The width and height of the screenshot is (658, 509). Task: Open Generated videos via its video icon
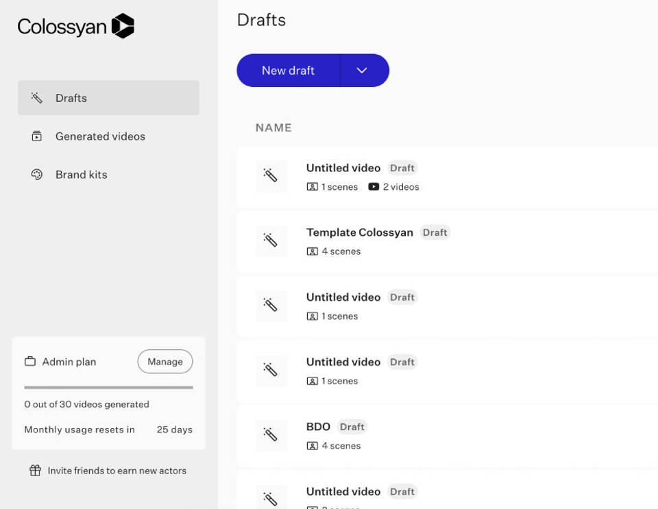(x=38, y=136)
